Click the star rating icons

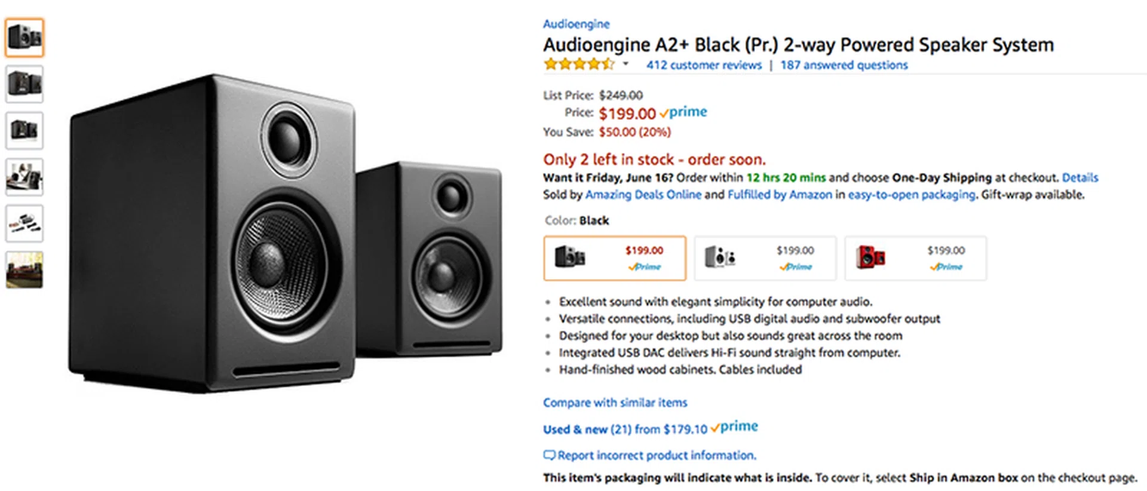click(578, 65)
